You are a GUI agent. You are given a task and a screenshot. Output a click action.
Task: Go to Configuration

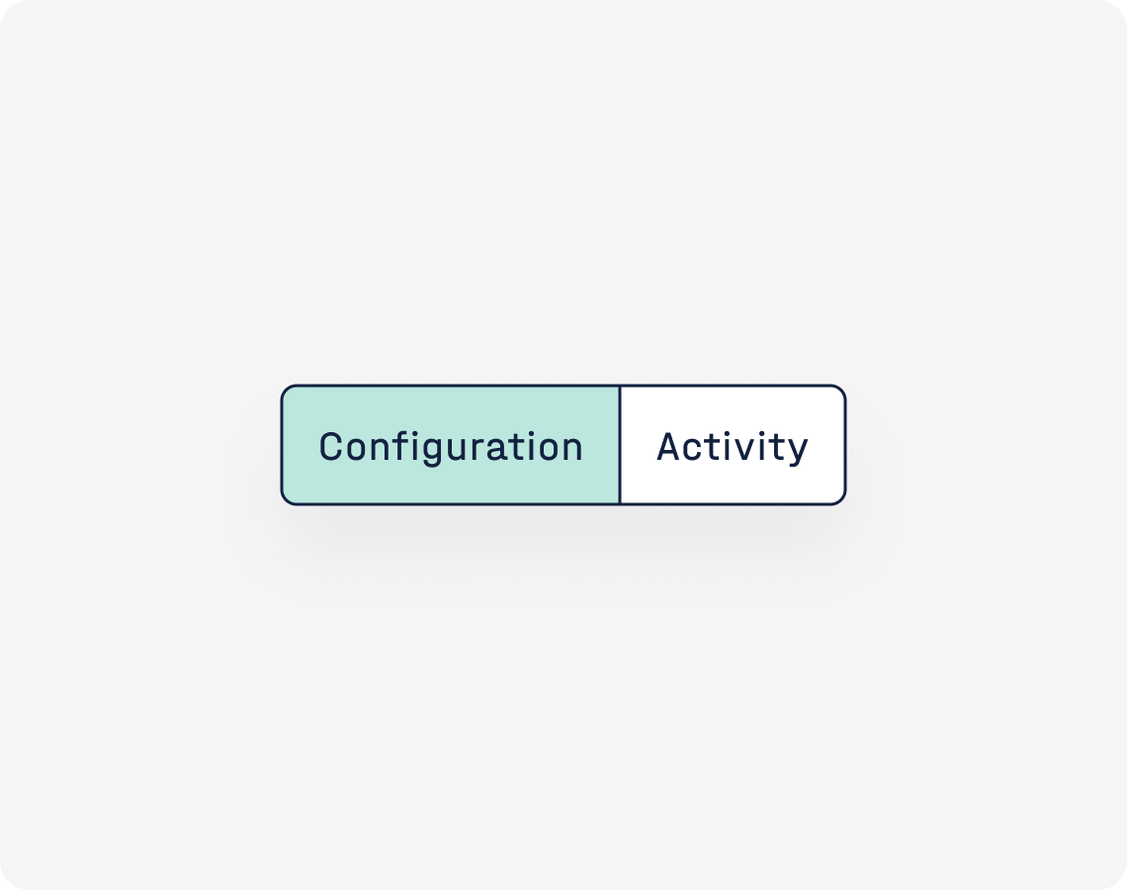(451, 445)
